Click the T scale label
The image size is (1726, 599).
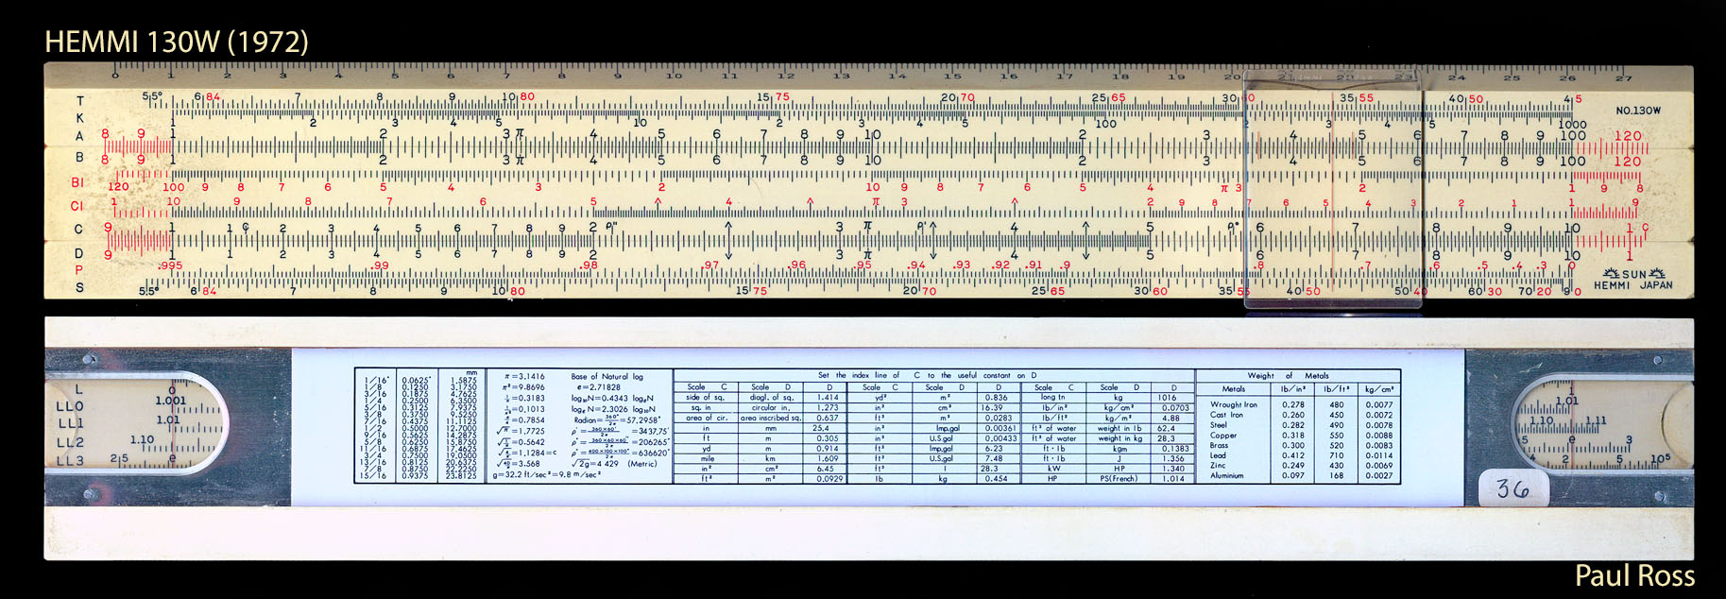click(79, 101)
